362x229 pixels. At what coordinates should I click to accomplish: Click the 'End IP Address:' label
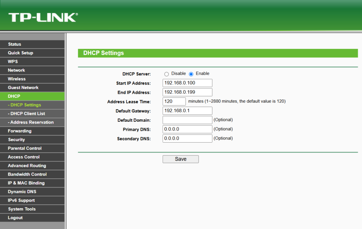click(x=134, y=92)
